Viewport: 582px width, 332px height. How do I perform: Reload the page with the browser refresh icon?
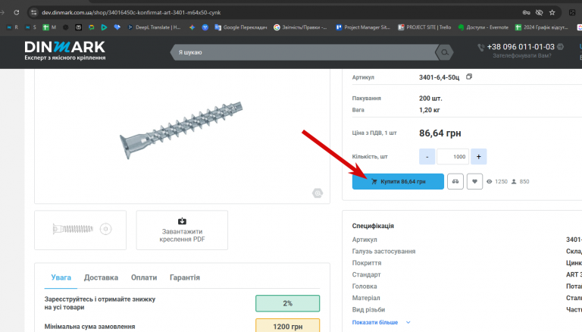click(17, 12)
